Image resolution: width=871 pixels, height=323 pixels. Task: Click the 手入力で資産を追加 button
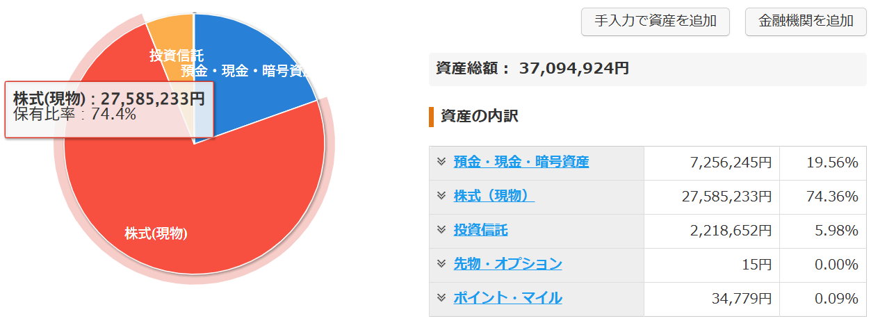click(x=655, y=21)
